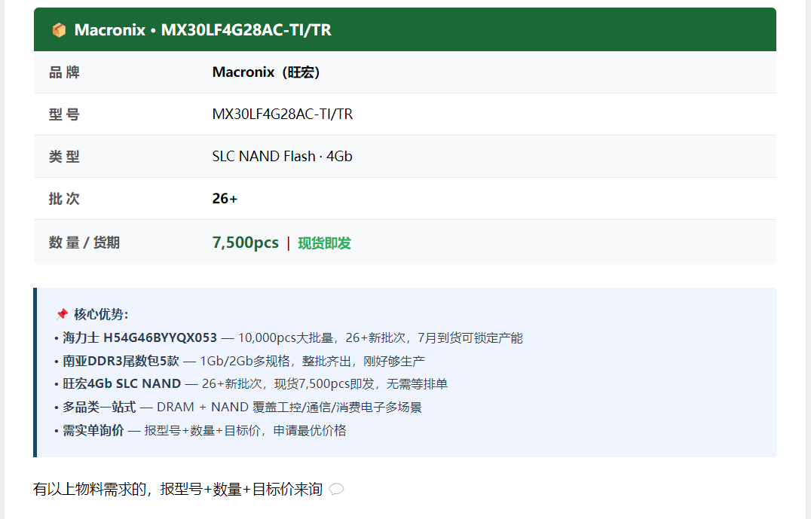The height and width of the screenshot is (519, 811).
Task: Click the red pushpin icon beside 核心优势
Action: pyautogui.click(x=62, y=314)
